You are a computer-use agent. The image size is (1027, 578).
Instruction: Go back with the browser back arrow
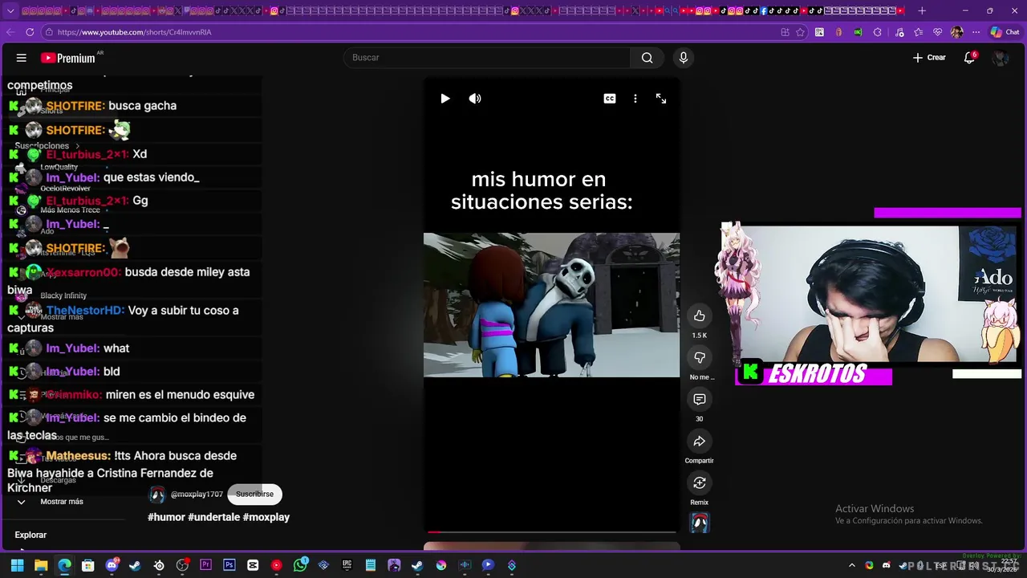pos(10,32)
